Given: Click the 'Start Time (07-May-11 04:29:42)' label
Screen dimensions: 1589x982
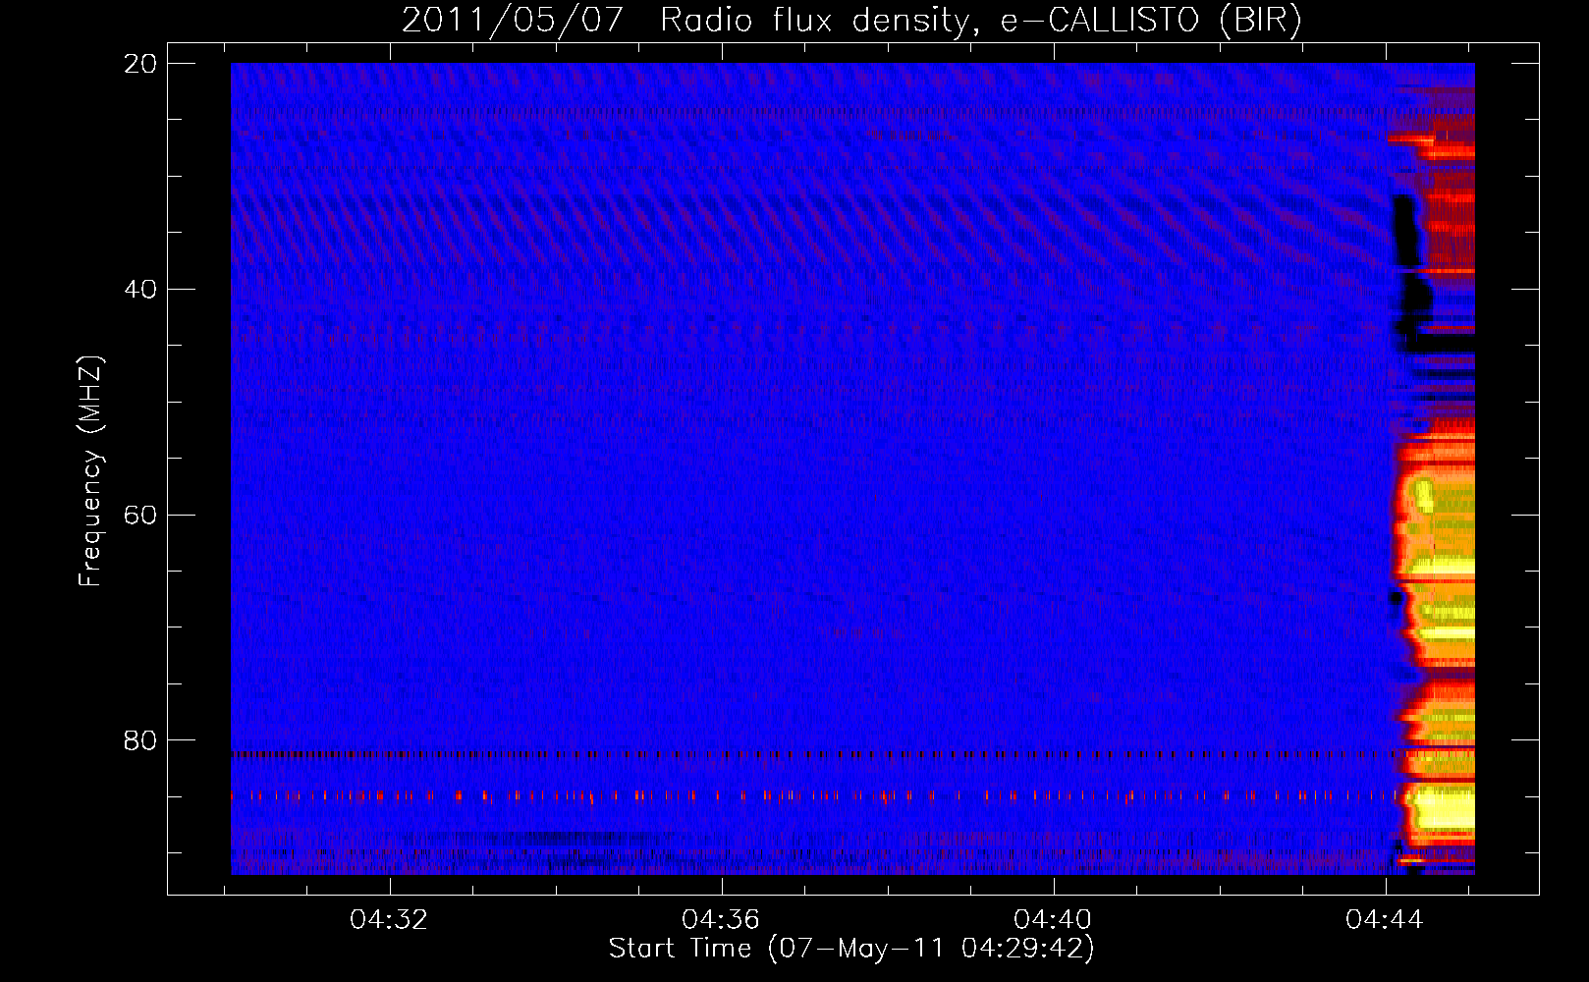Looking at the screenshot, I should coord(851,949).
